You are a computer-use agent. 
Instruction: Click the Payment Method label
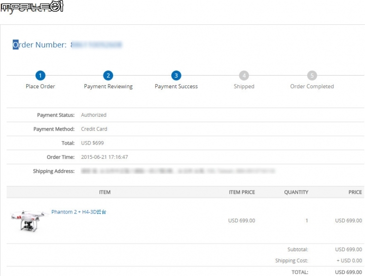pos(54,129)
